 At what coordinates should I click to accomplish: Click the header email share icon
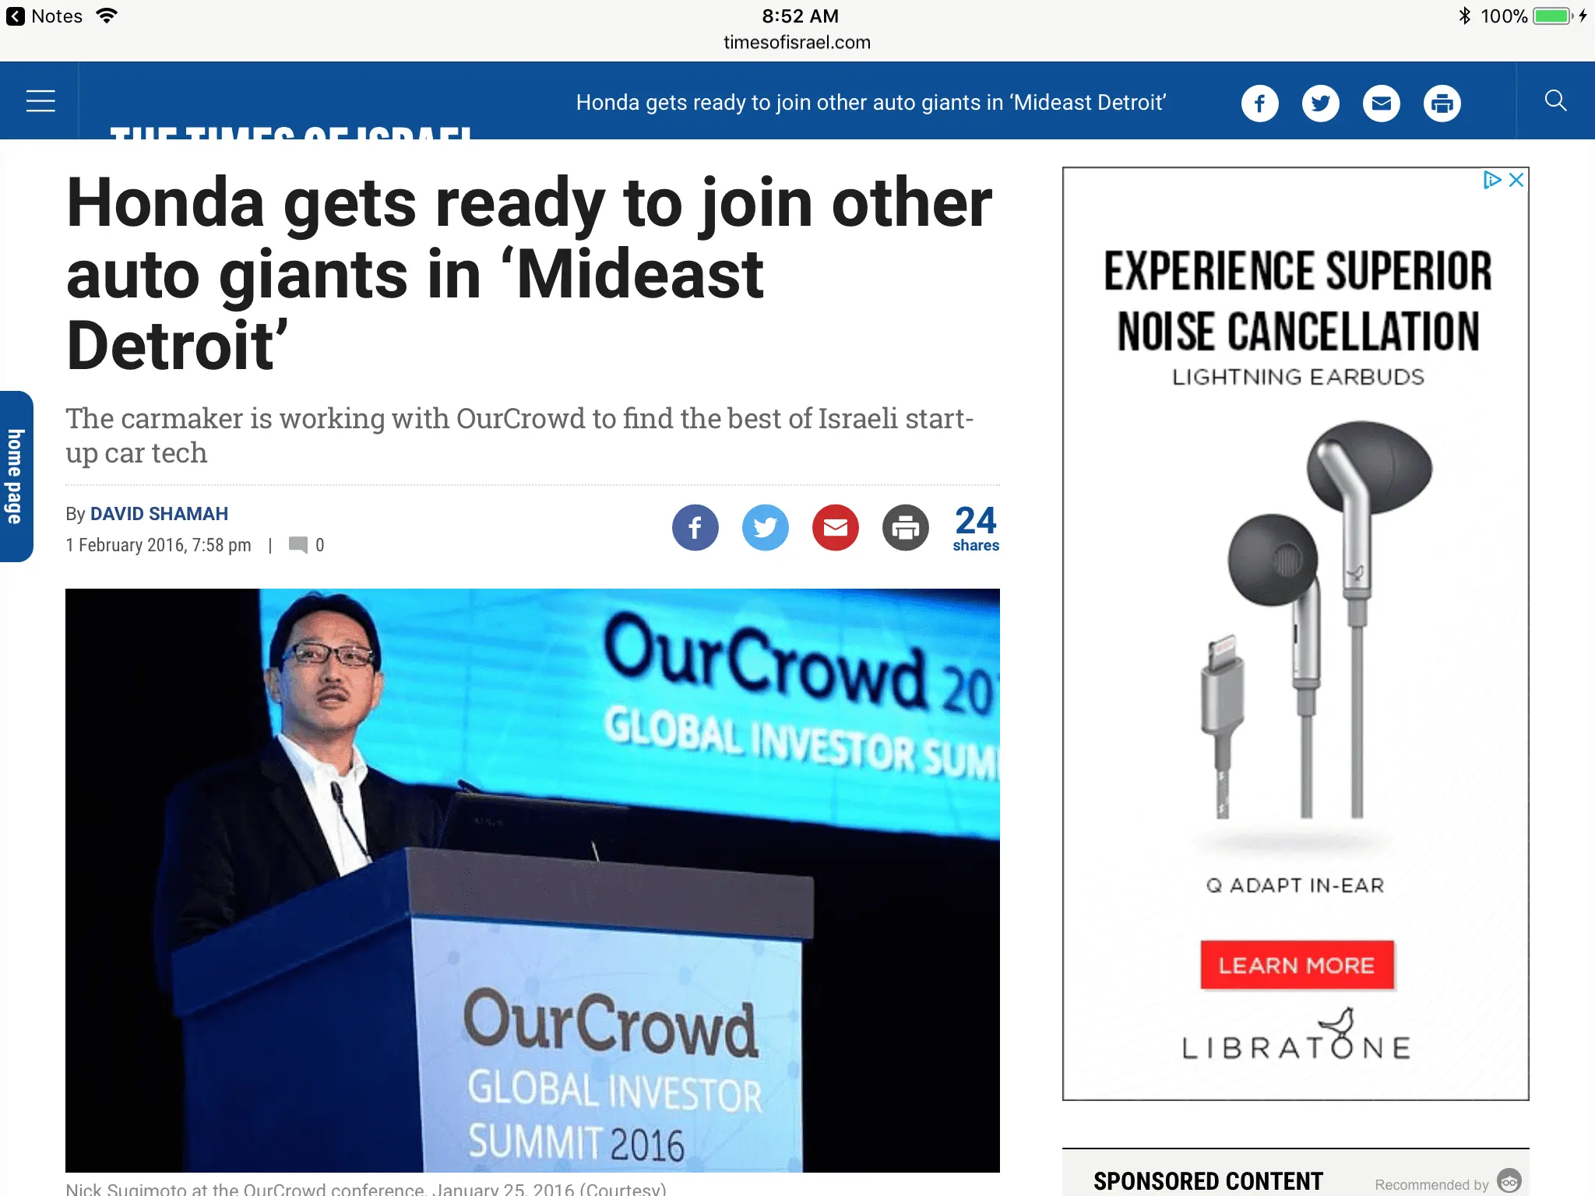(1381, 103)
